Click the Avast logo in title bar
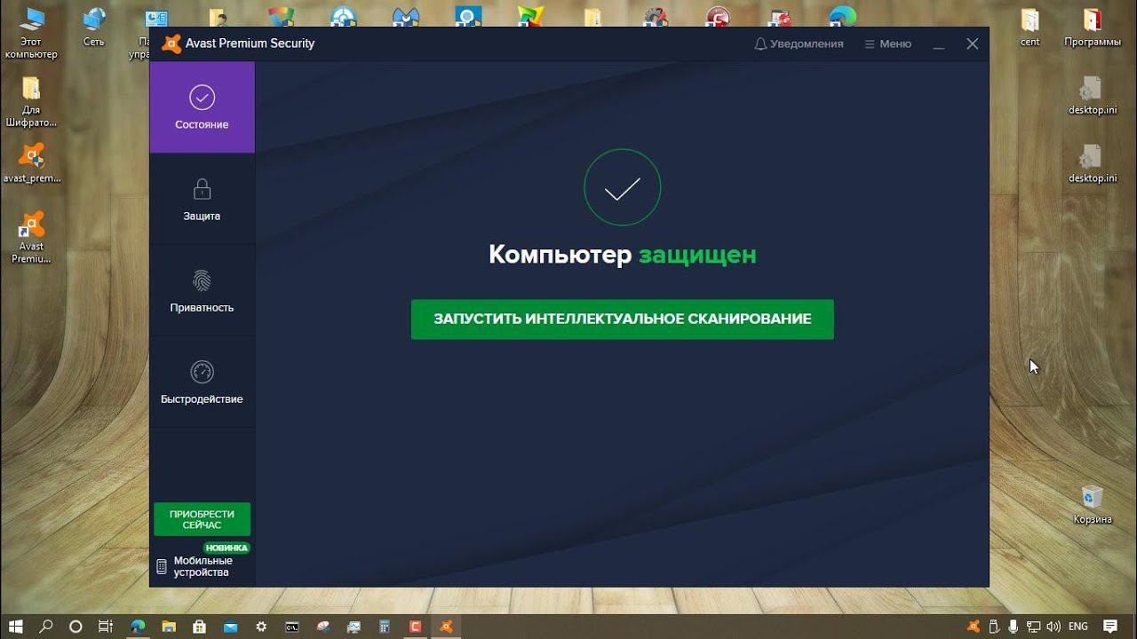 click(x=171, y=43)
